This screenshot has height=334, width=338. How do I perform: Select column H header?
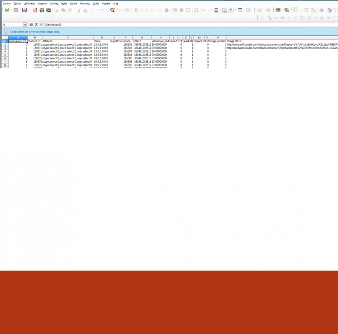point(160,37)
